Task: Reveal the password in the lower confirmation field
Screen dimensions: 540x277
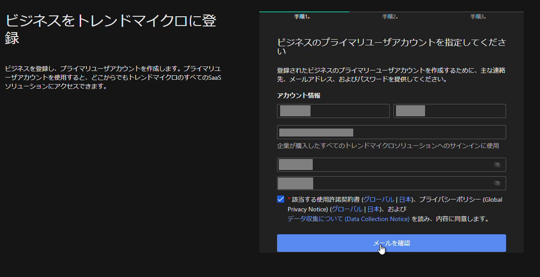Action: tap(497, 183)
